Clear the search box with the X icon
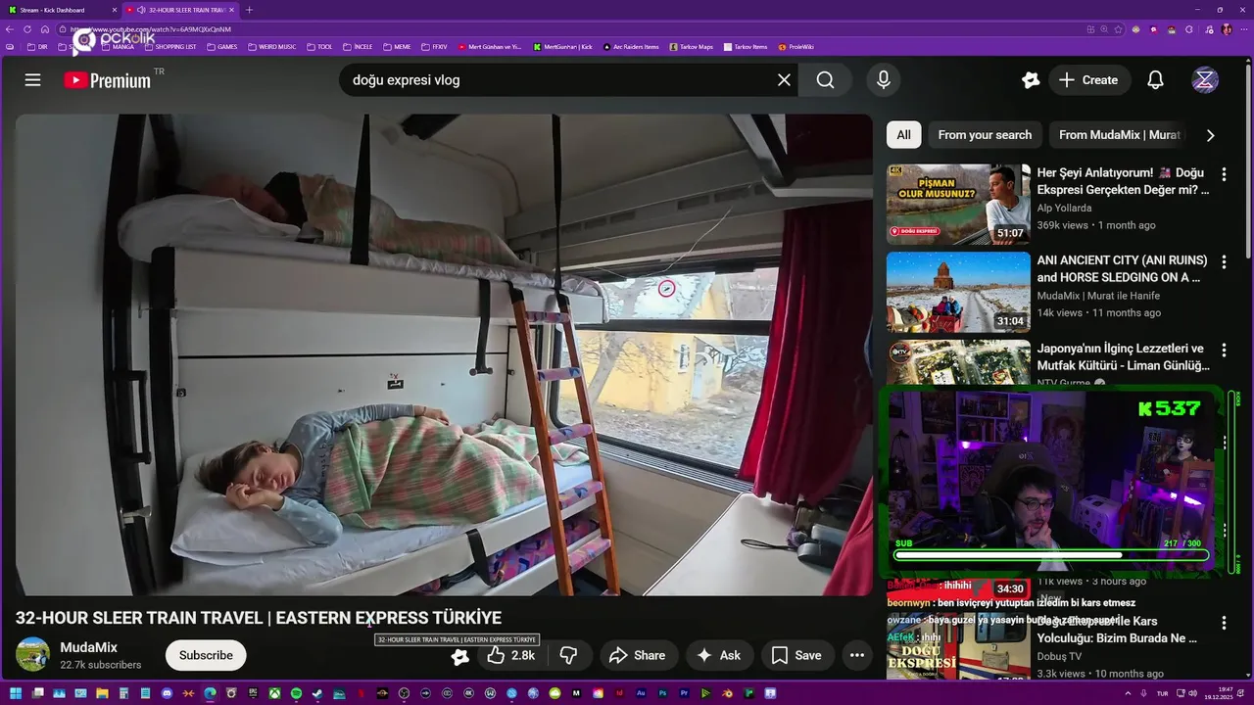Viewport: 1254px width, 705px height. point(784,80)
